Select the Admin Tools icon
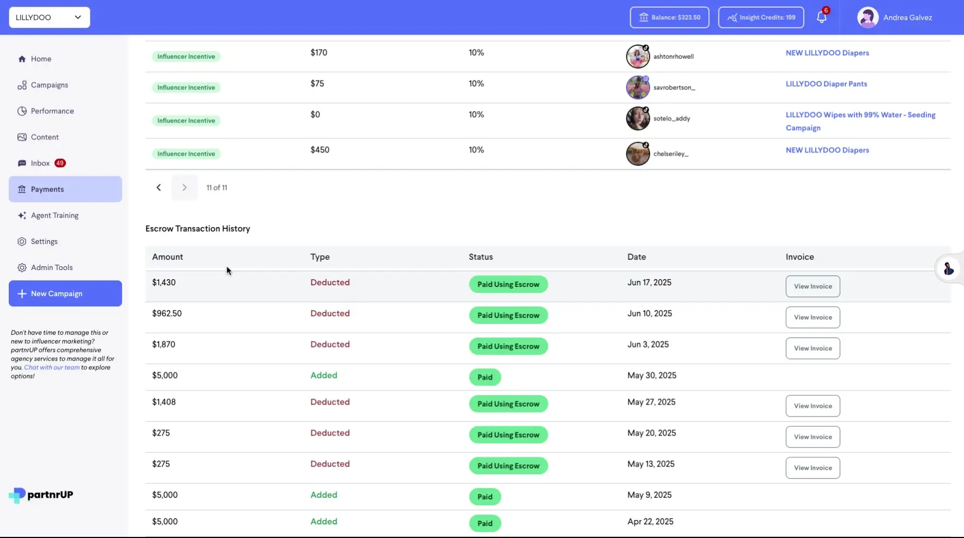Screen dimensions: 964x538 pyautogui.click(x=22, y=267)
